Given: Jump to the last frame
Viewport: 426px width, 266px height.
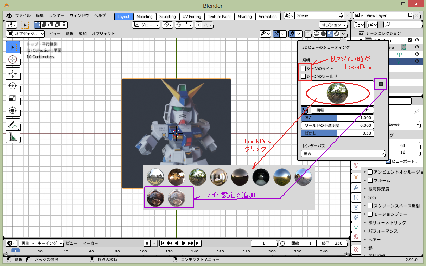Looking at the screenshot, I should (198, 243).
